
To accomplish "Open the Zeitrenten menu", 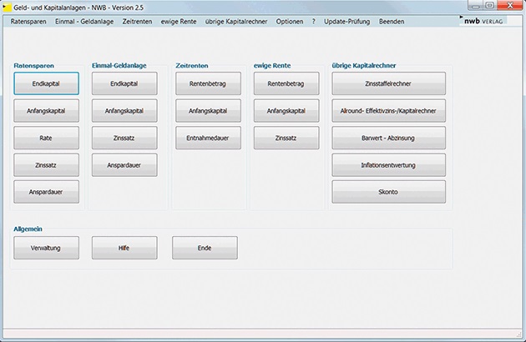I will [137, 21].
